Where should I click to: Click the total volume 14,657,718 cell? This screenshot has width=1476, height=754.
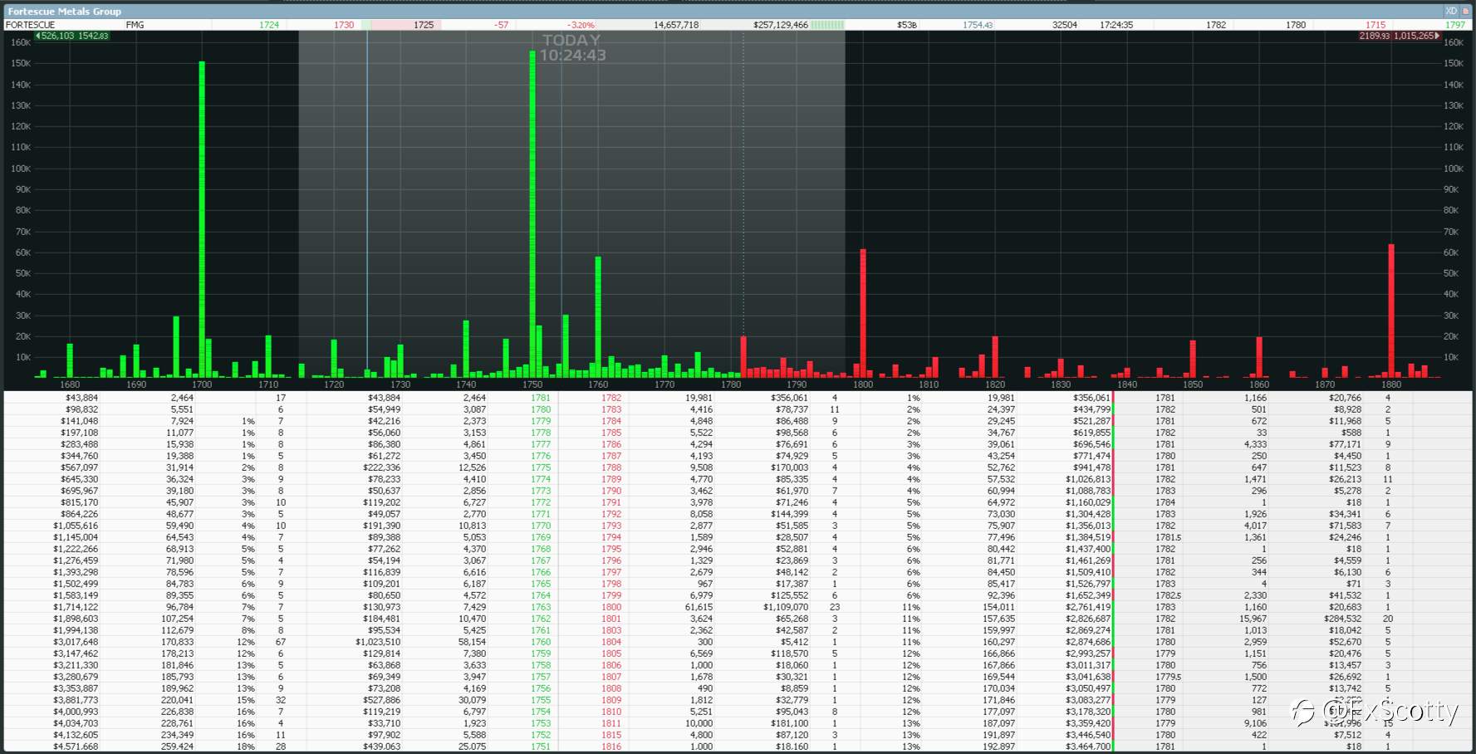click(676, 25)
